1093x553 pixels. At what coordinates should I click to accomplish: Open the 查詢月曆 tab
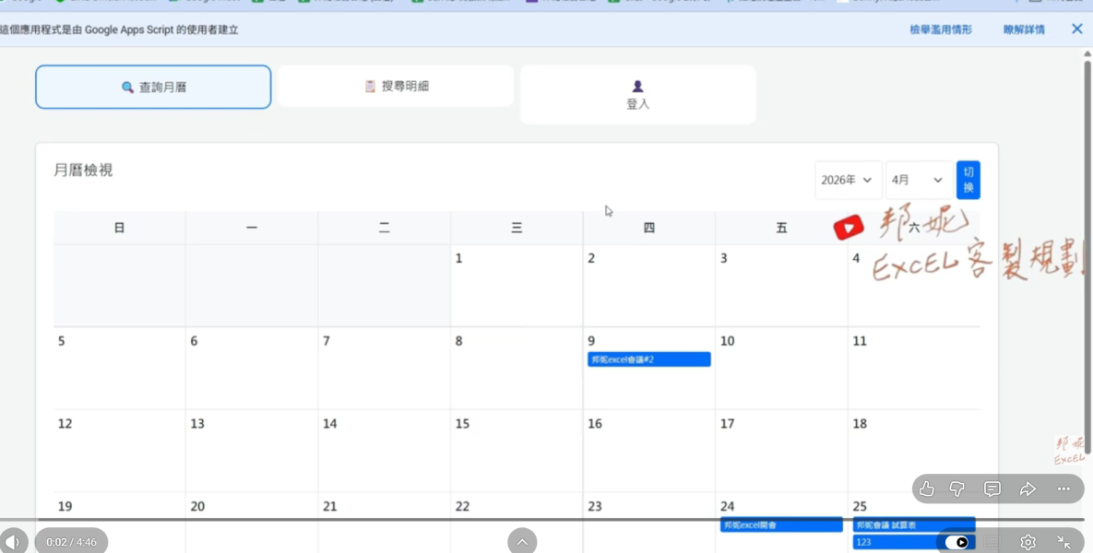(153, 87)
